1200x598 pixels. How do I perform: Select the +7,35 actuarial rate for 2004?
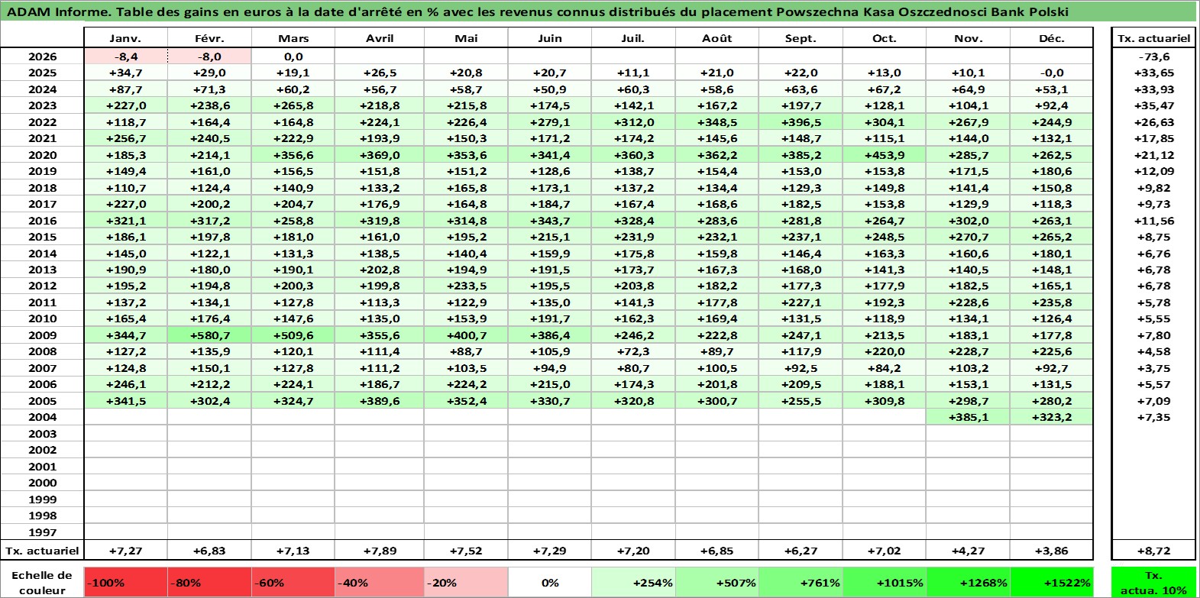click(x=1153, y=417)
